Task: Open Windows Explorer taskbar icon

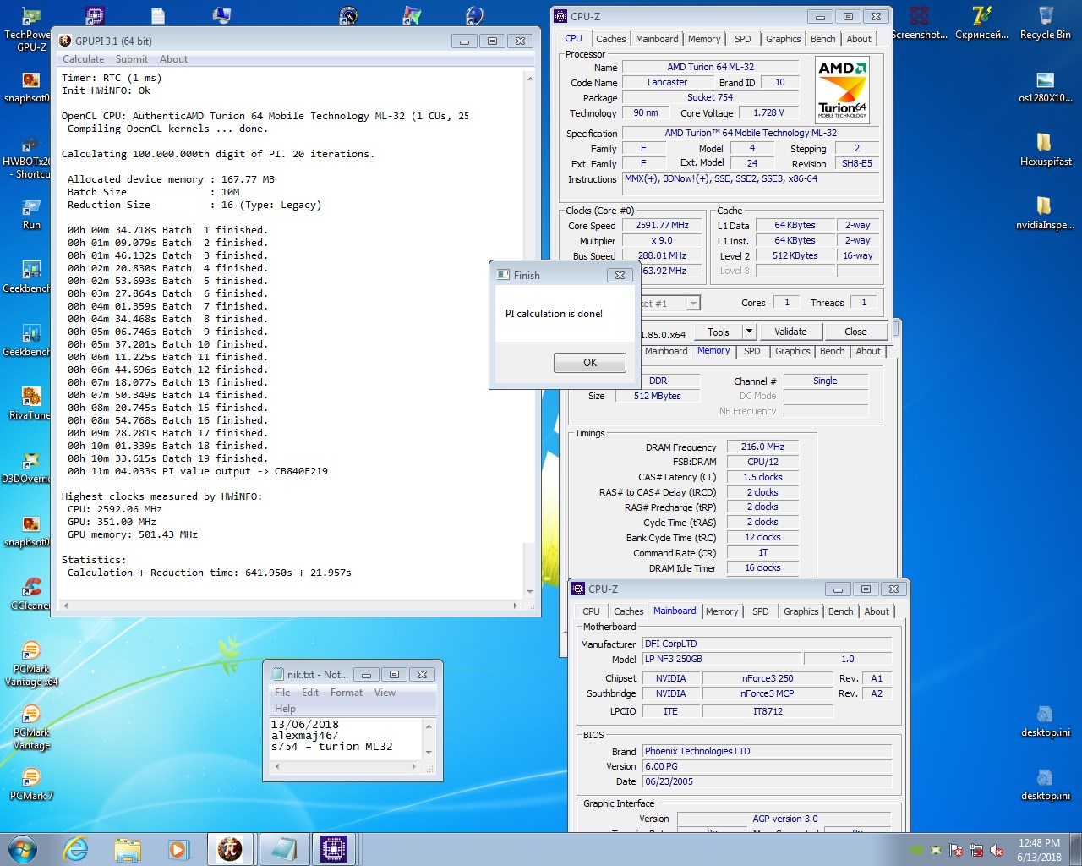Action: (127, 849)
